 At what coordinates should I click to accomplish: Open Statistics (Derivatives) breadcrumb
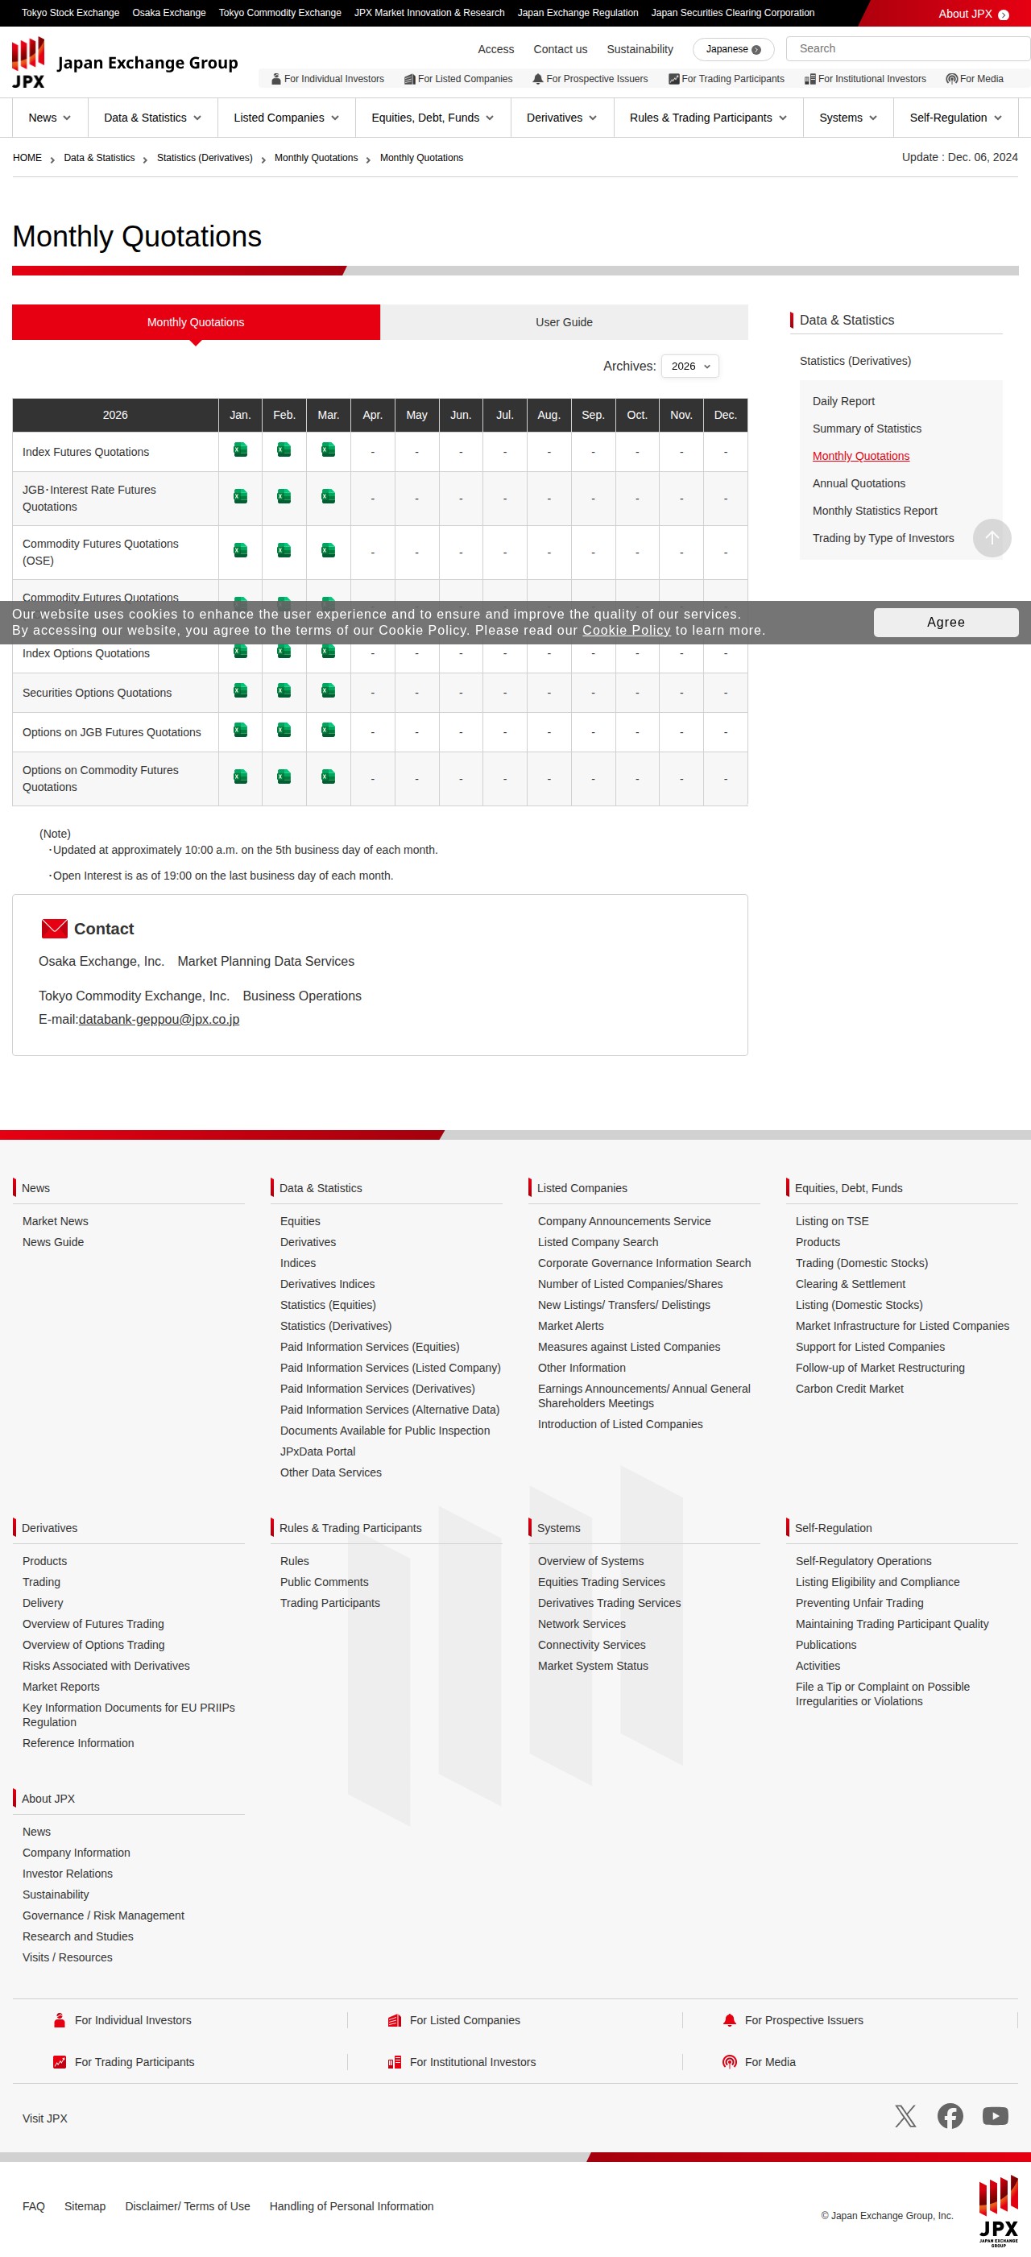pyautogui.click(x=205, y=158)
